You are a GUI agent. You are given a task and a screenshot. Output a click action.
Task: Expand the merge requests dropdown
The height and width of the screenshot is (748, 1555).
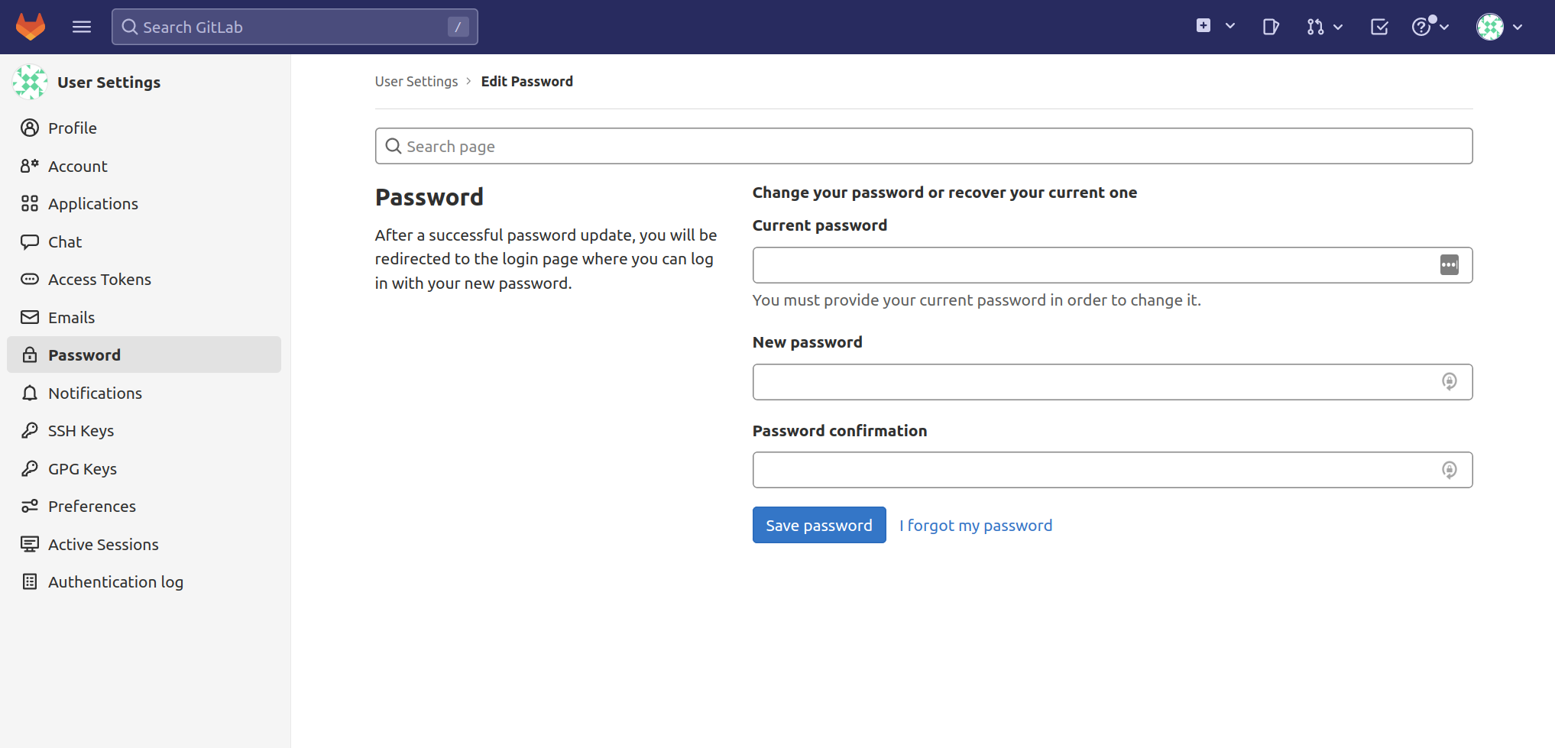point(1324,27)
